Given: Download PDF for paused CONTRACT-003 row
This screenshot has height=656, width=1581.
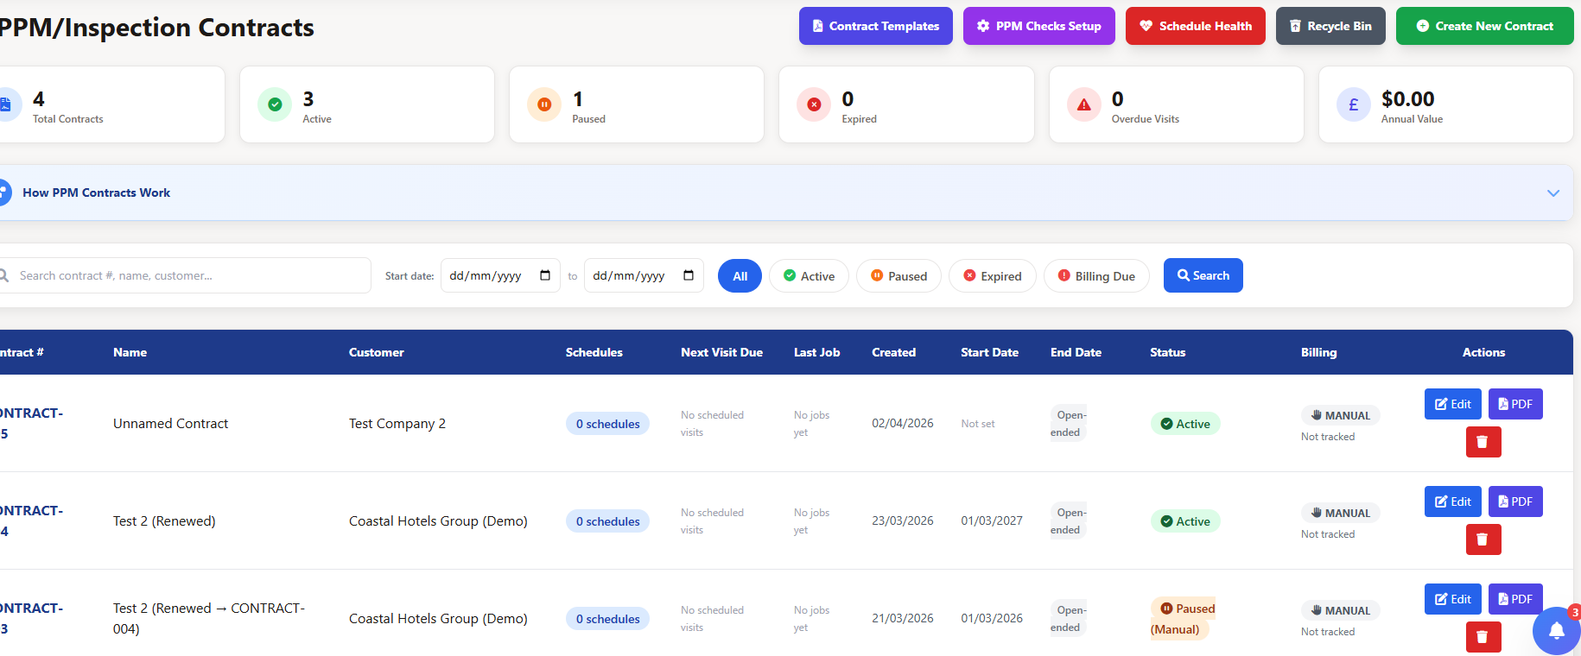Looking at the screenshot, I should pos(1515,599).
